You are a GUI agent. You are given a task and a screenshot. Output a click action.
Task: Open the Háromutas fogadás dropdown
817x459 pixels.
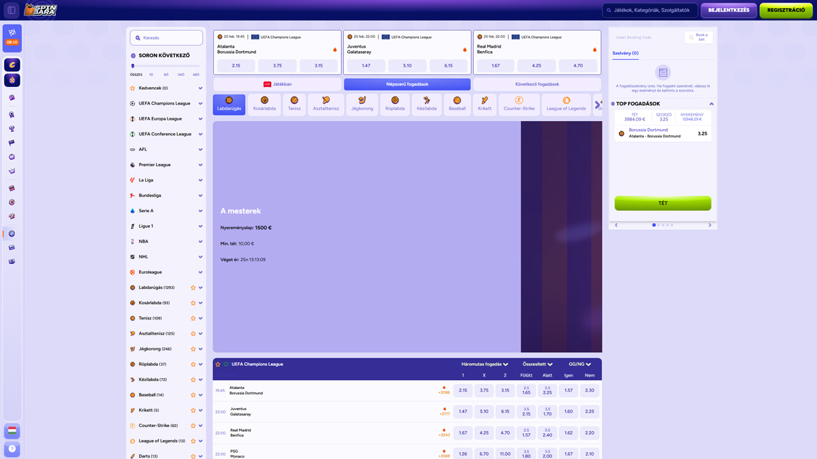click(x=485, y=364)
